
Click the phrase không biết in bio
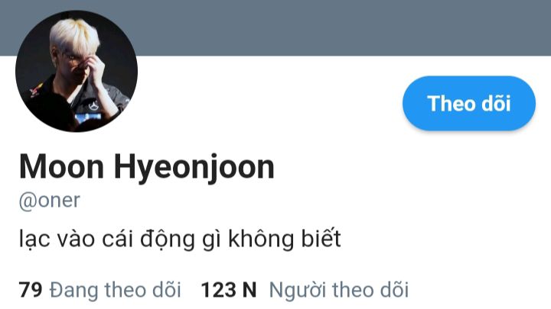point(285,239)
